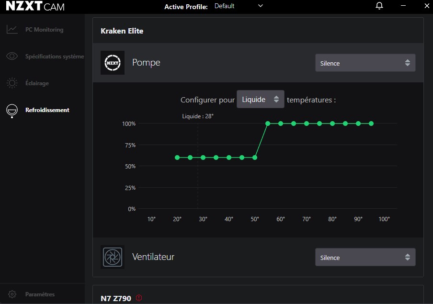
Task: Click the Kraken Elite device header
Action: tap(122, 31)
